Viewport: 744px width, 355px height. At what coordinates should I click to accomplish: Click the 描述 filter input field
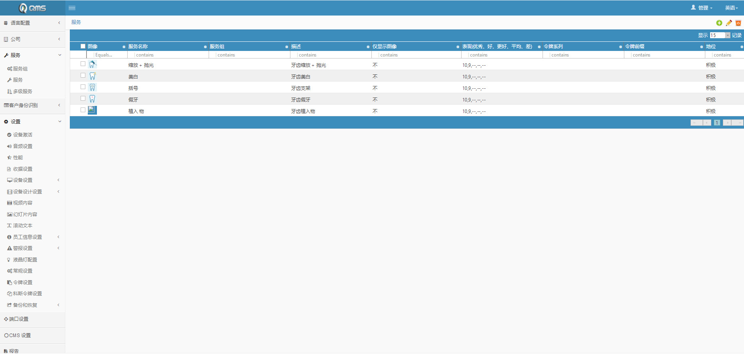click(x=334, y=55)
